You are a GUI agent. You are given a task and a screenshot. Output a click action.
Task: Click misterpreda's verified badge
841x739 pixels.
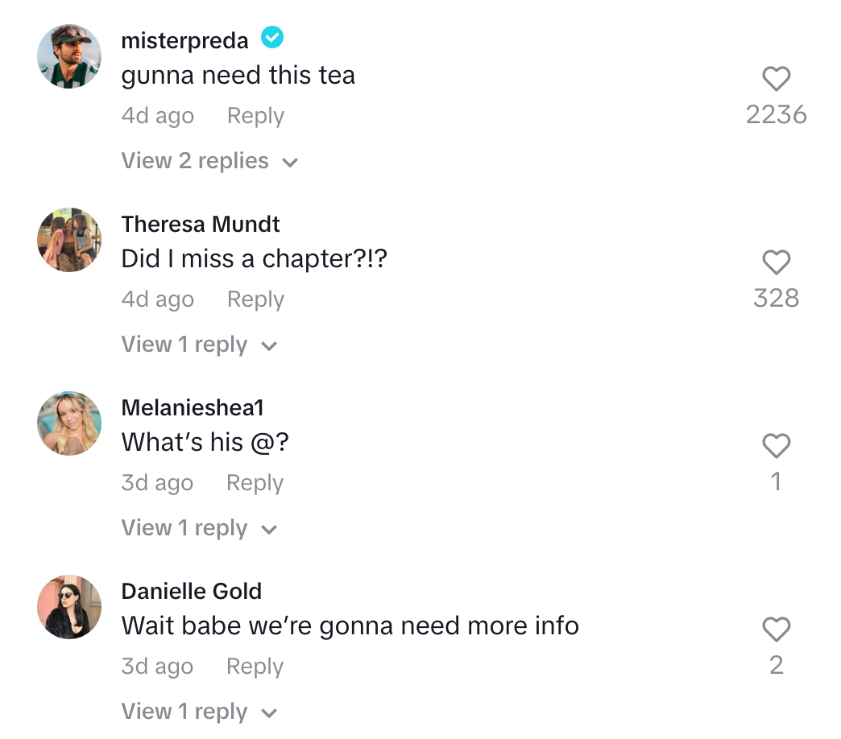(x=271, y=37)
